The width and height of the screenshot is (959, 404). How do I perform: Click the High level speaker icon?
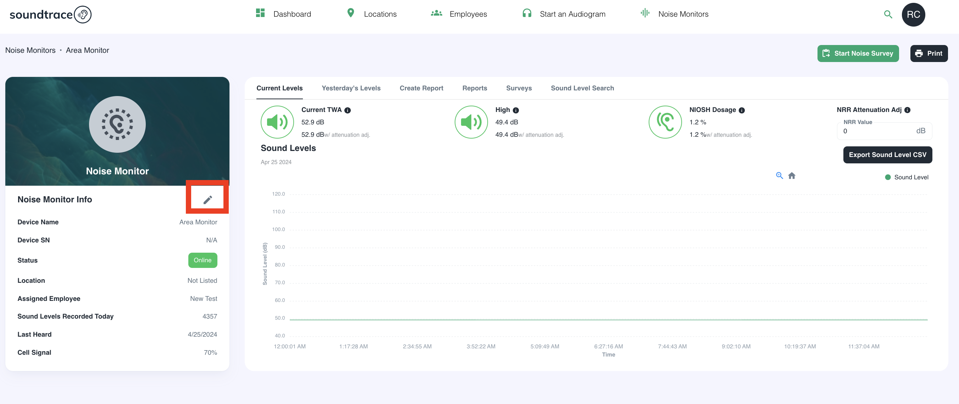coord(471,122)
